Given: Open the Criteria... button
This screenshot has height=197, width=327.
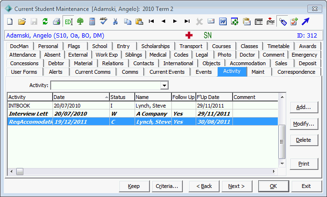Looking at the screenshot, I should (x=167, y=186).
